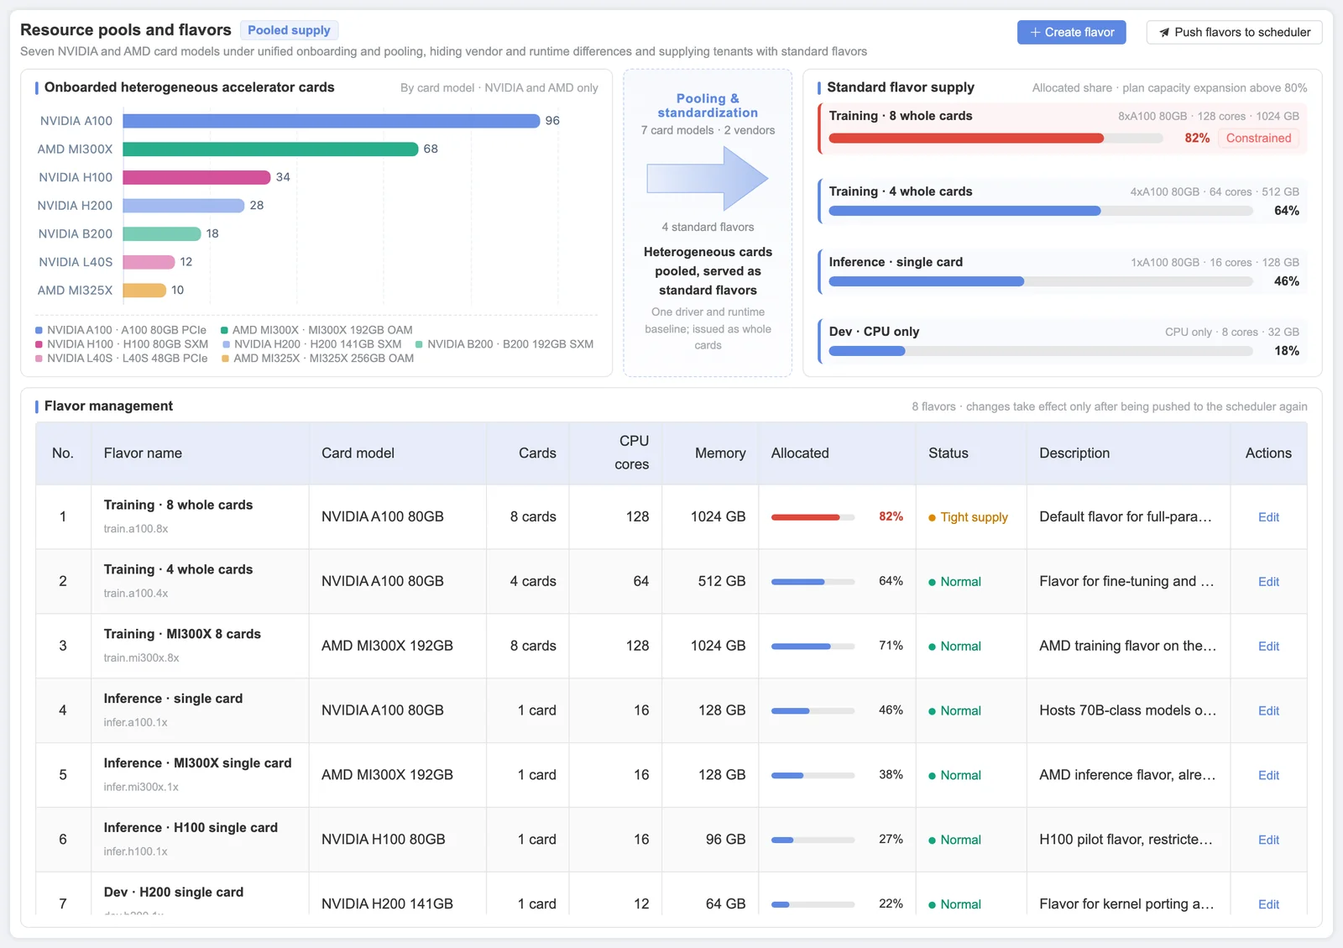Click Dev CPU only supply progress bar
Screen dimensions: 1343x948
pyautogui.click(x=1041, y=351)
